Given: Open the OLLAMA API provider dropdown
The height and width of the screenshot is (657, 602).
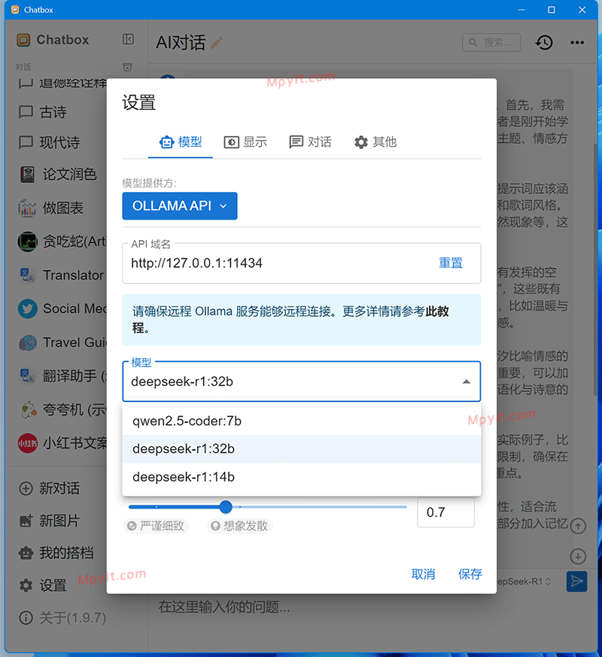Looking at the screenshot, I should click(x=180, y=205).
